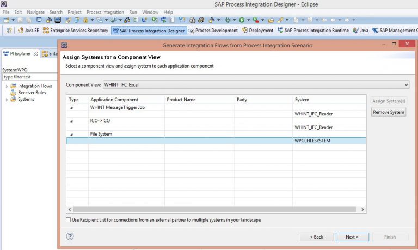Enable Use Recipient List checkbox
This screenshot has width=418, height=250.
point(69,220)
